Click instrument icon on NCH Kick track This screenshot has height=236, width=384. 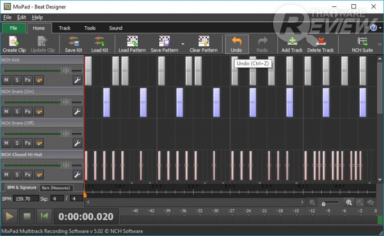39,80
